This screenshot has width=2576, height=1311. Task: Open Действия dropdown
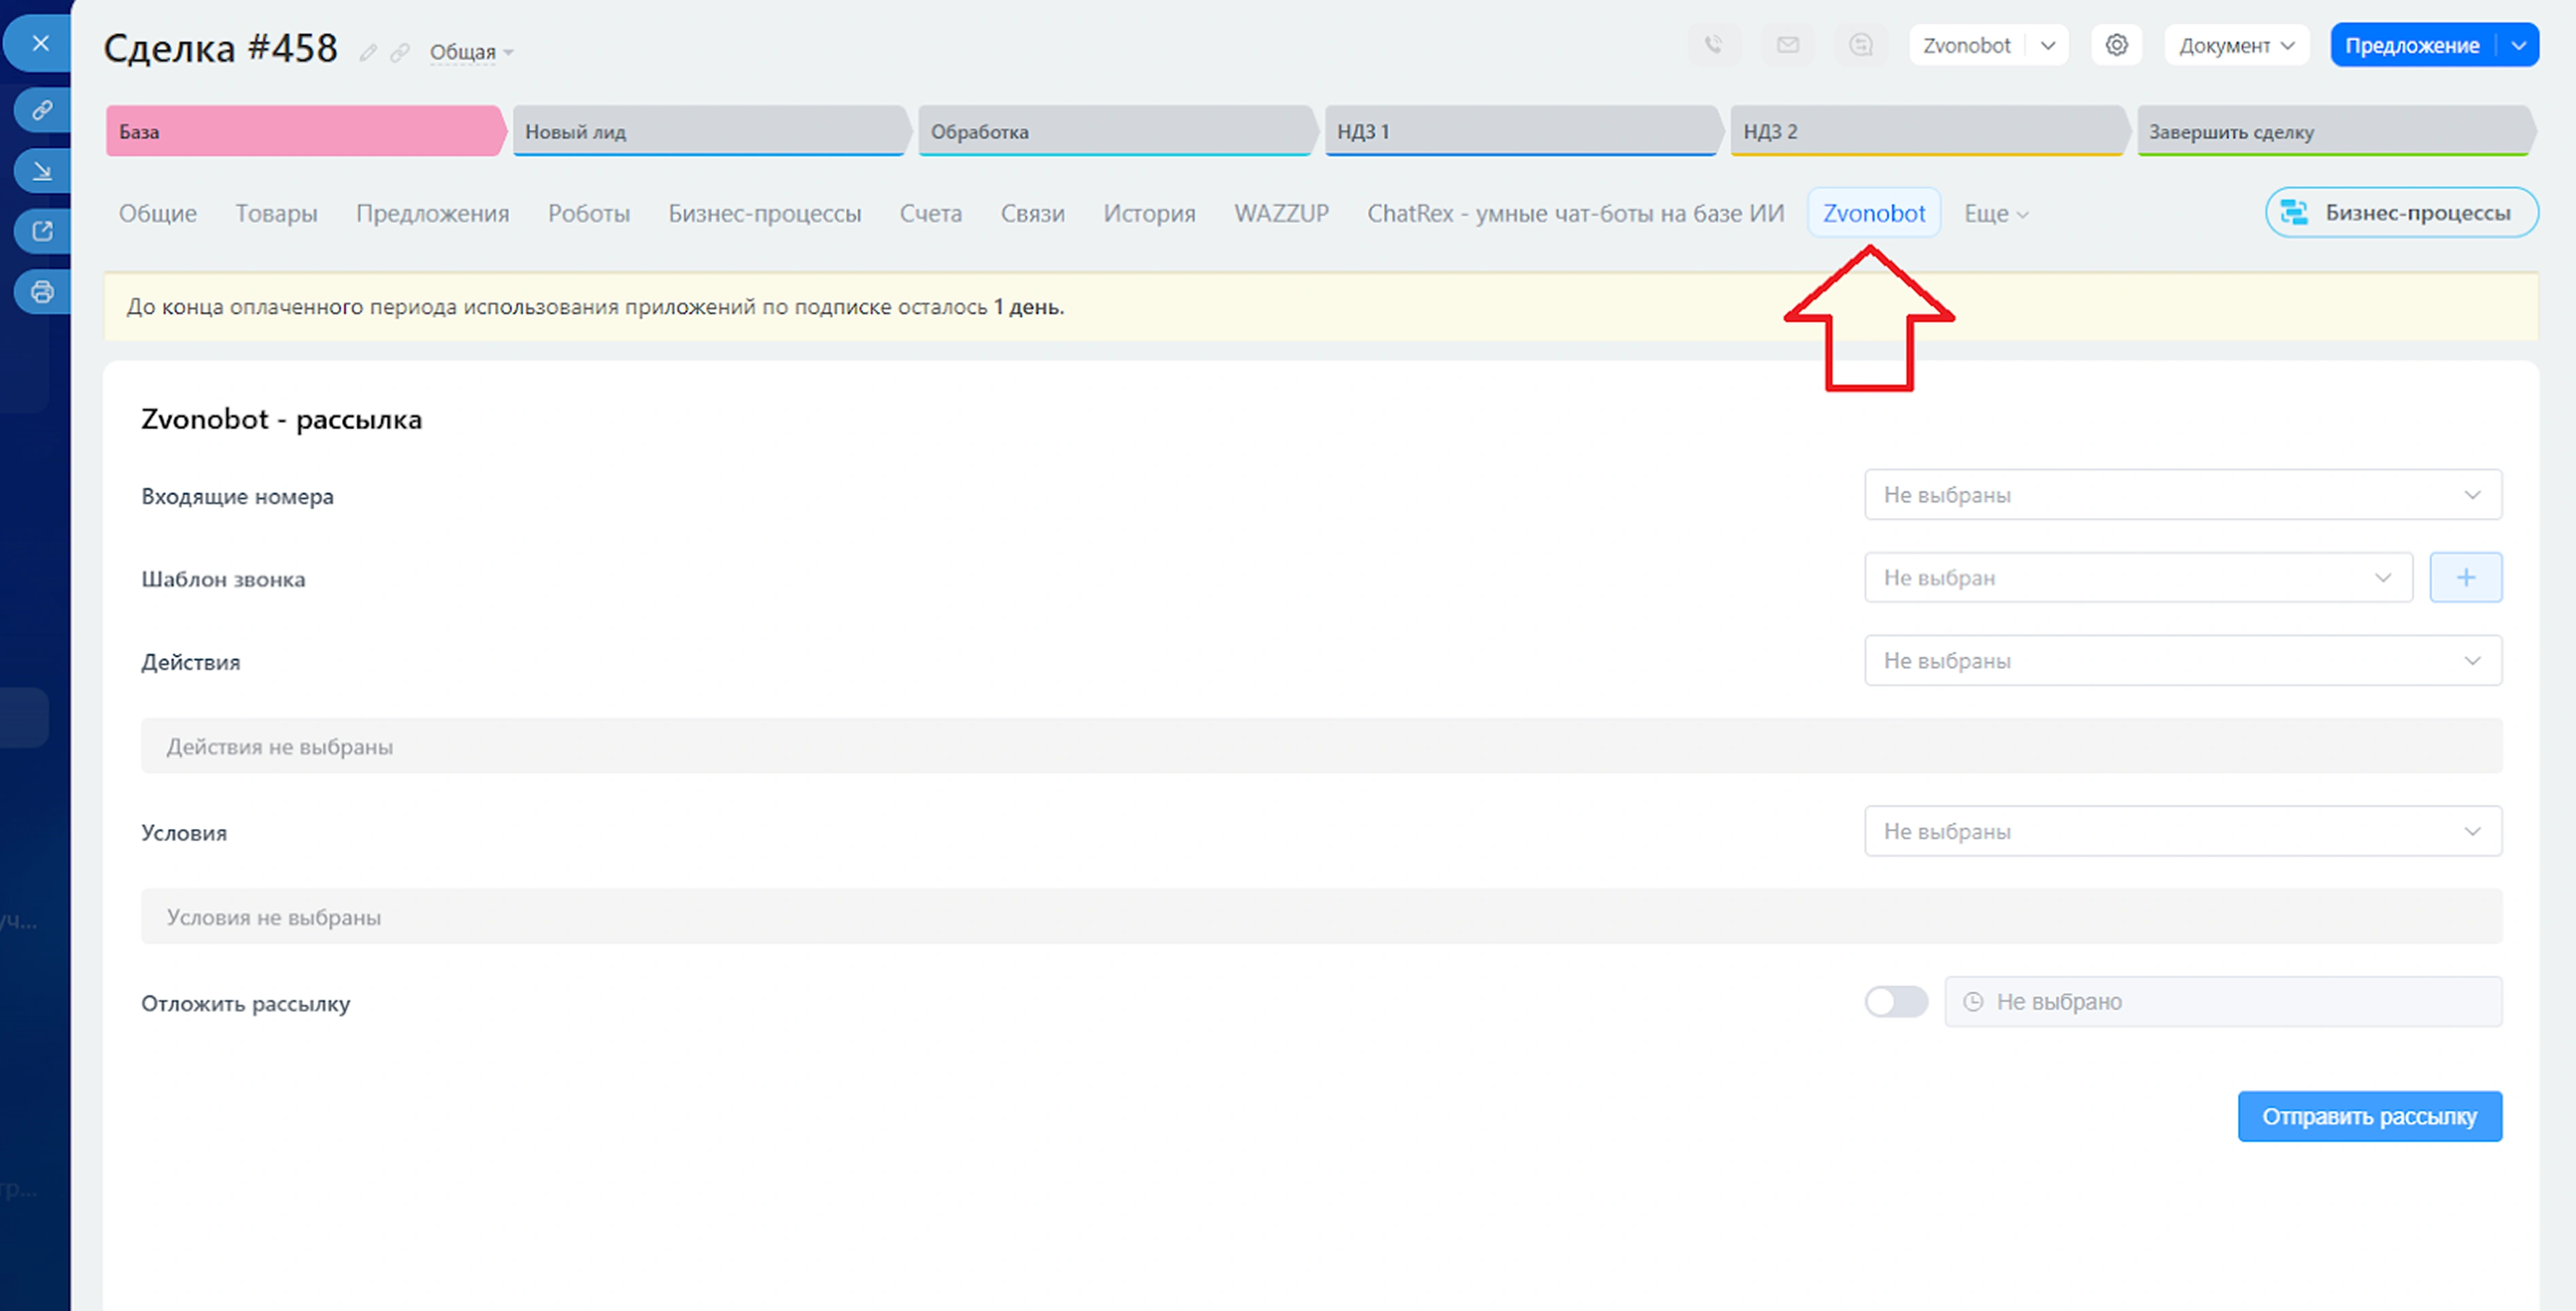[2183, 660]
